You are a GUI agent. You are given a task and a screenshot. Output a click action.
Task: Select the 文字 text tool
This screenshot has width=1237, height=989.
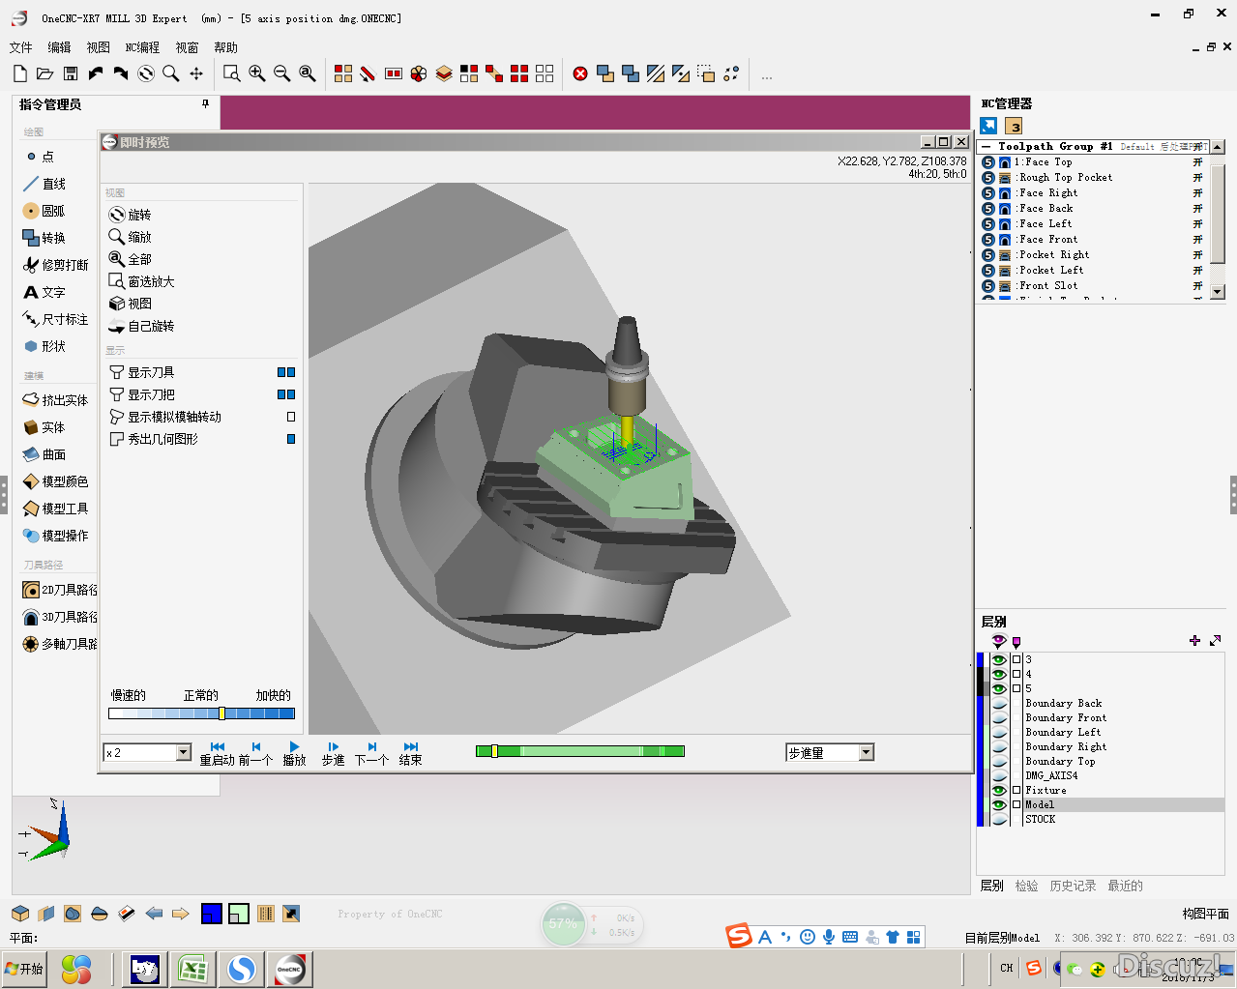tap(44, 292)
